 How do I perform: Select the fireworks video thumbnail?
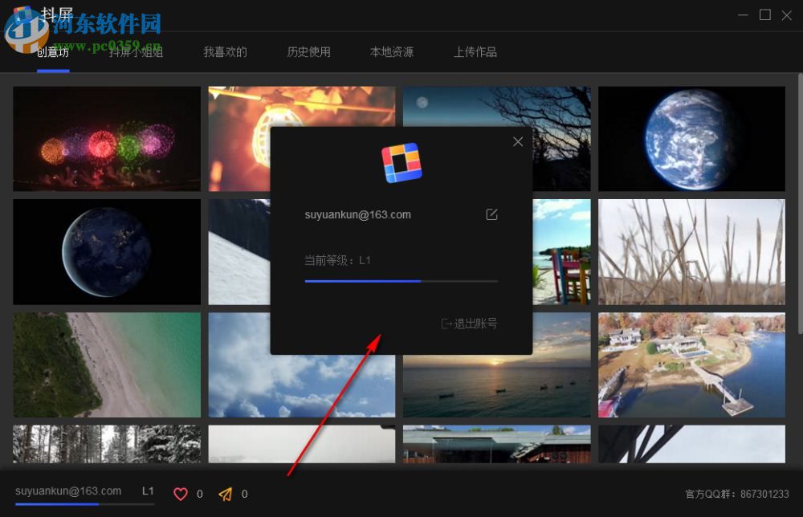click(x=107, y=138)
